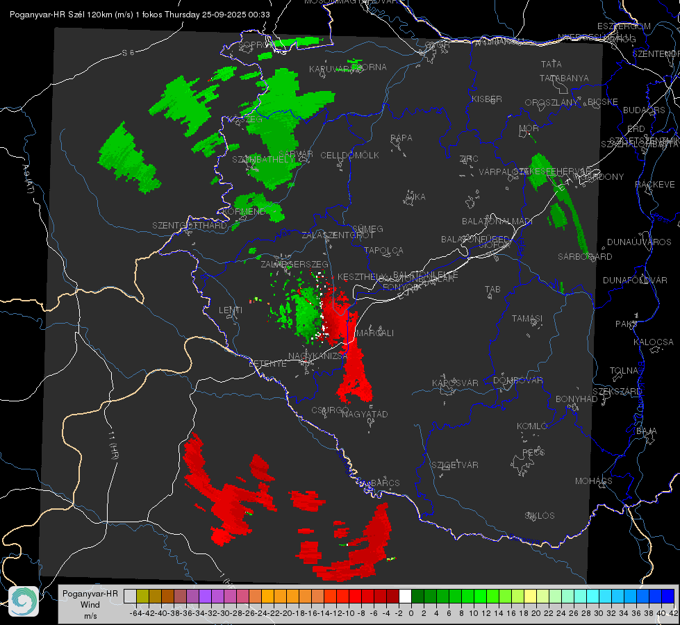Image resolution: width=680 pixels, height=625 pixels.
Task: Click the radar title text with date 25-09-2025
Action: [x=140, y=15]
